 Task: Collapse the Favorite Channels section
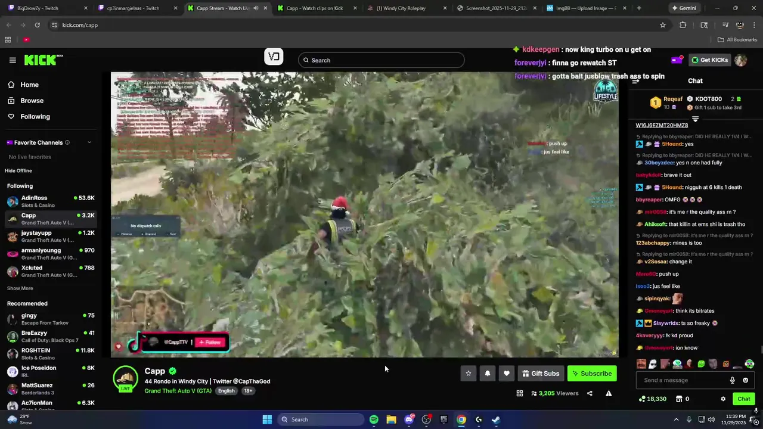(x=89, y=142)
